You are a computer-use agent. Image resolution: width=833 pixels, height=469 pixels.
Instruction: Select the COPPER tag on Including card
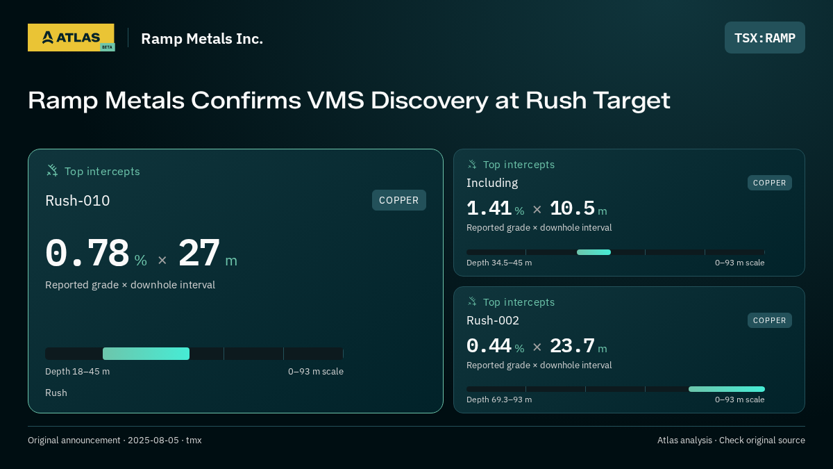770,183
